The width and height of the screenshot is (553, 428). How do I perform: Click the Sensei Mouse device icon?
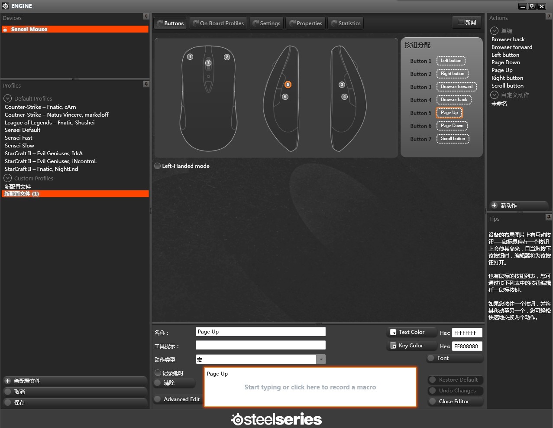click(5, 29)
